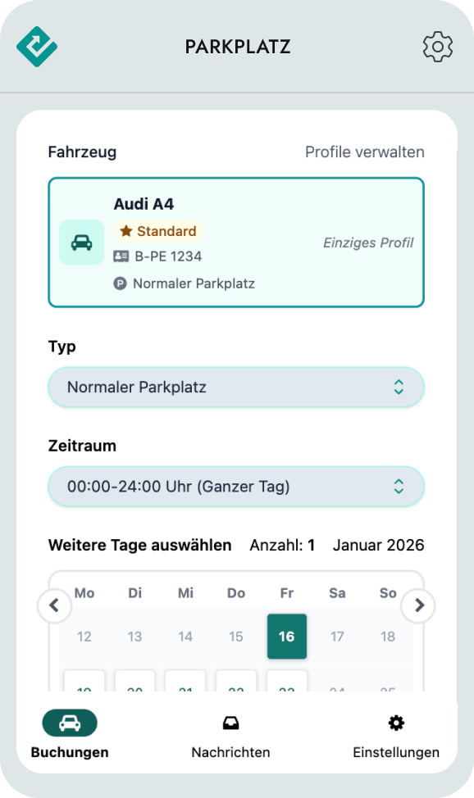The image size is (474, 798).
Task: Select the Audi A4 vehicle profile card
Action: pyautogui.click(x=236, y=243)
